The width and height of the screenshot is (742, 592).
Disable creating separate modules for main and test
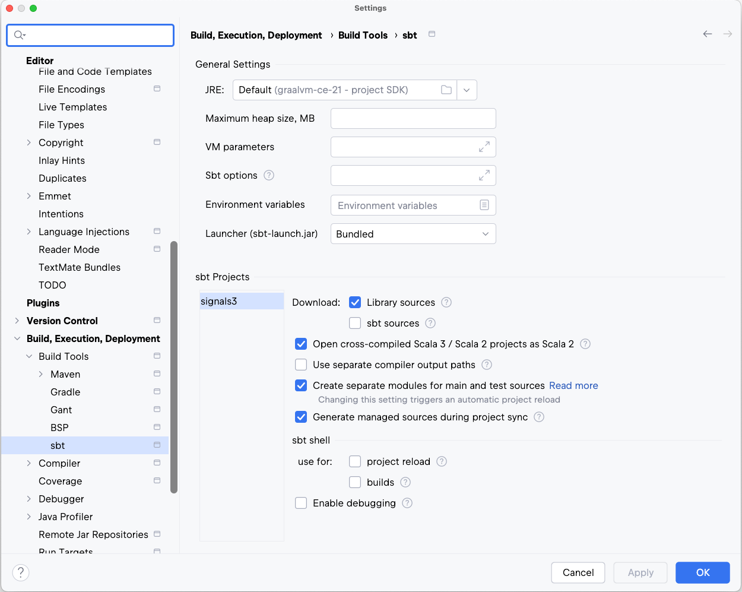point(301,385)
